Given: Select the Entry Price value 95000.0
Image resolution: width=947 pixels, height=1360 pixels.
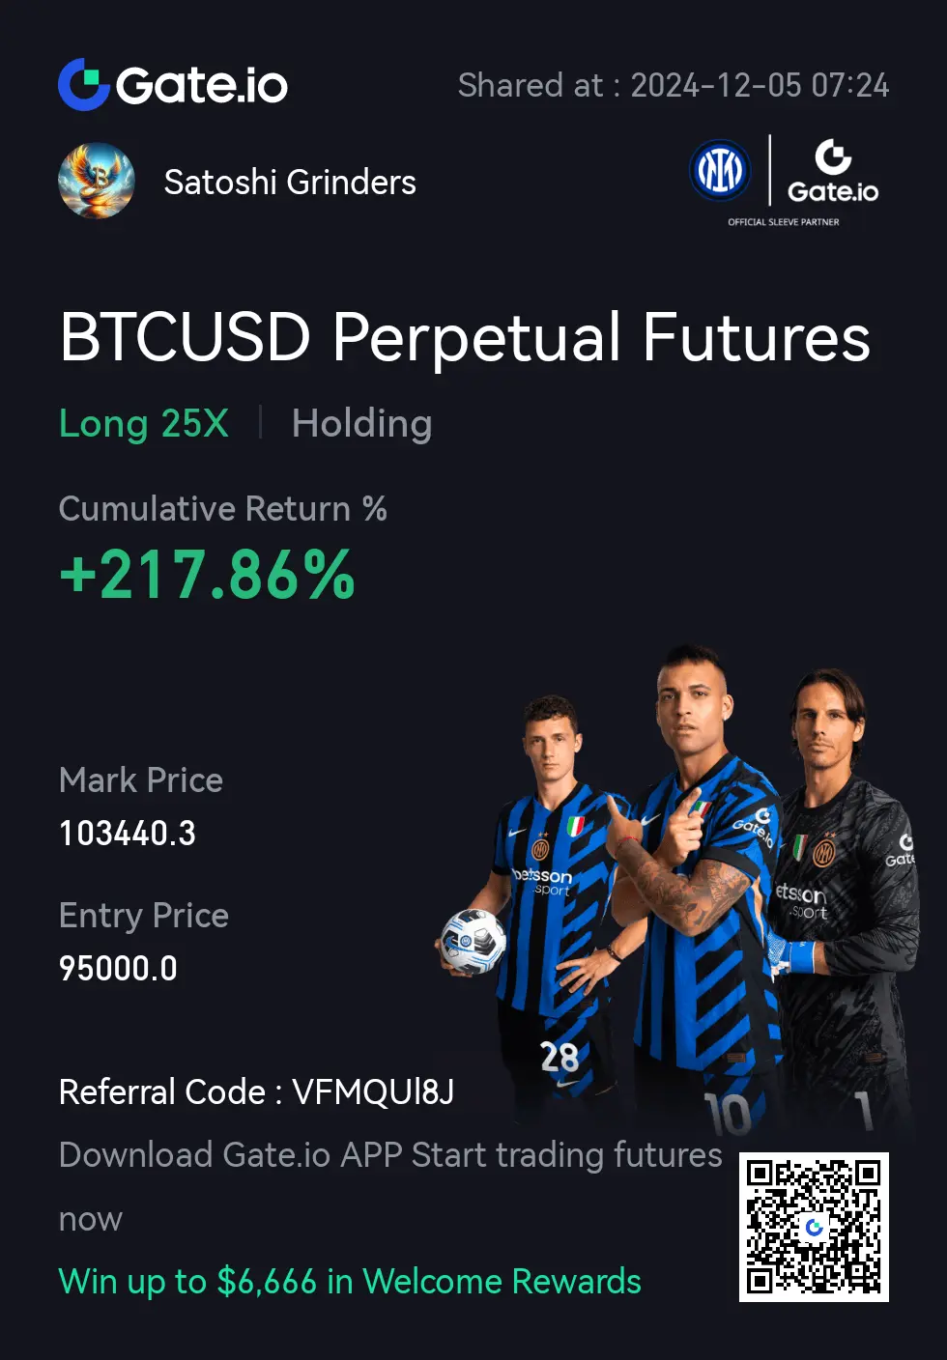Looking at the screenshot, I should click(x=118, y=968).
